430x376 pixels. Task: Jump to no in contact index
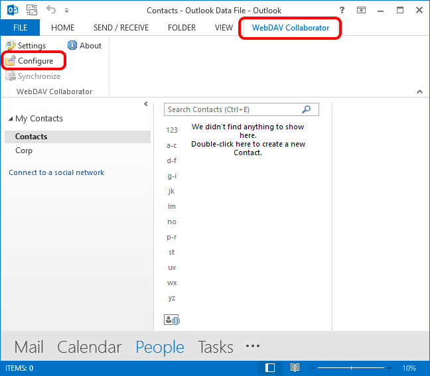172,221
